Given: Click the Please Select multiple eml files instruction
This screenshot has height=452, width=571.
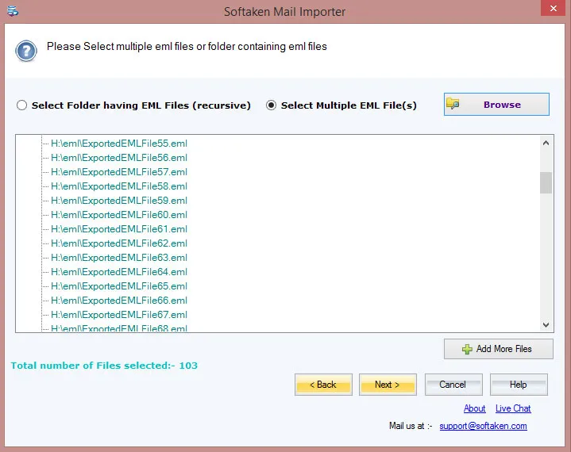Looking at the screenshot, I should 187,47.
